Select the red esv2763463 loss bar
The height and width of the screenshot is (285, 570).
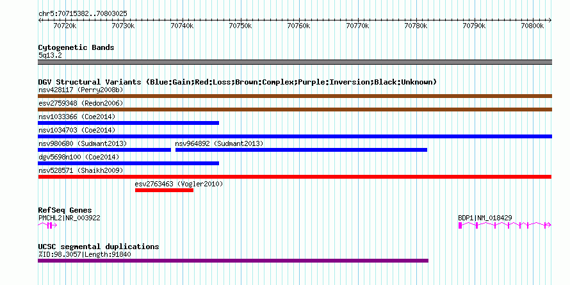pos(165,190)
